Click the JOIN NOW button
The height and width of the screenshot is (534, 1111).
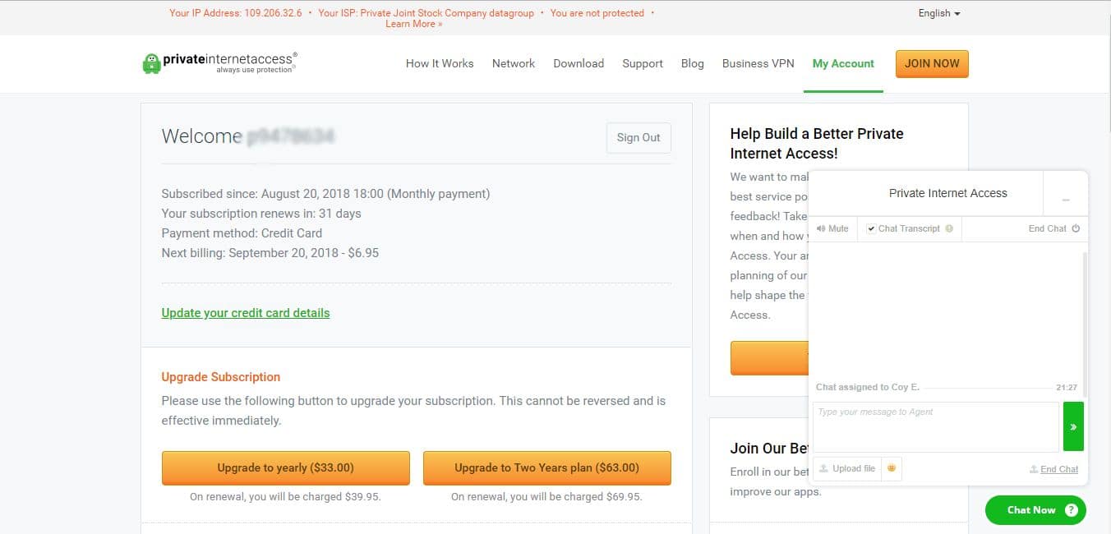click(932, 64)
